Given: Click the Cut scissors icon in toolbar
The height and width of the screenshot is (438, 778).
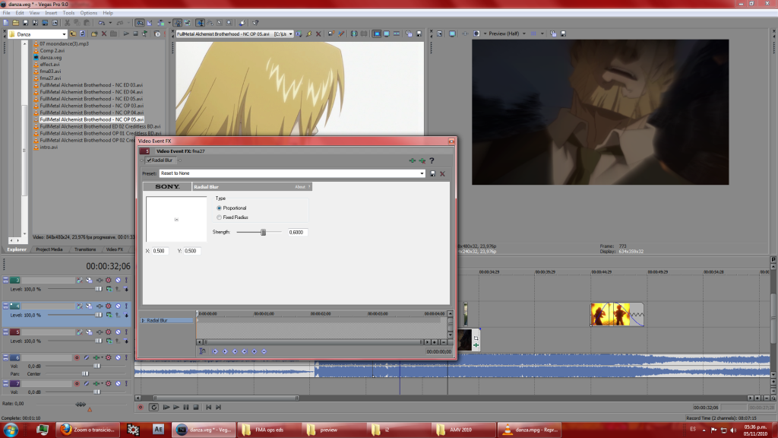Looking at the screenshot, I should click(67, 23).
